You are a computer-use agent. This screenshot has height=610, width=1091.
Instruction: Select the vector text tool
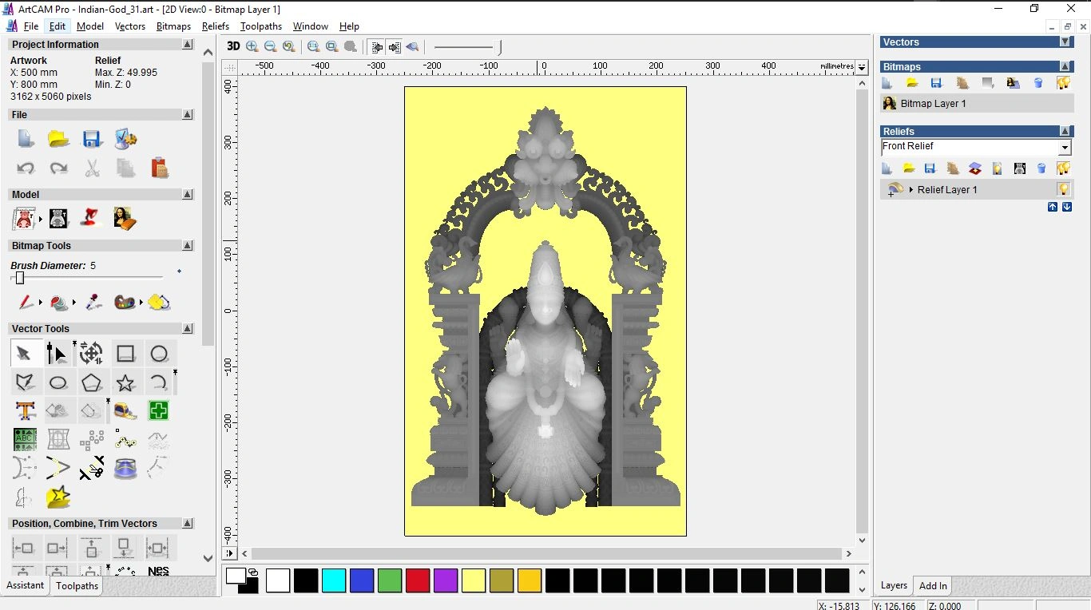[25, 410]
